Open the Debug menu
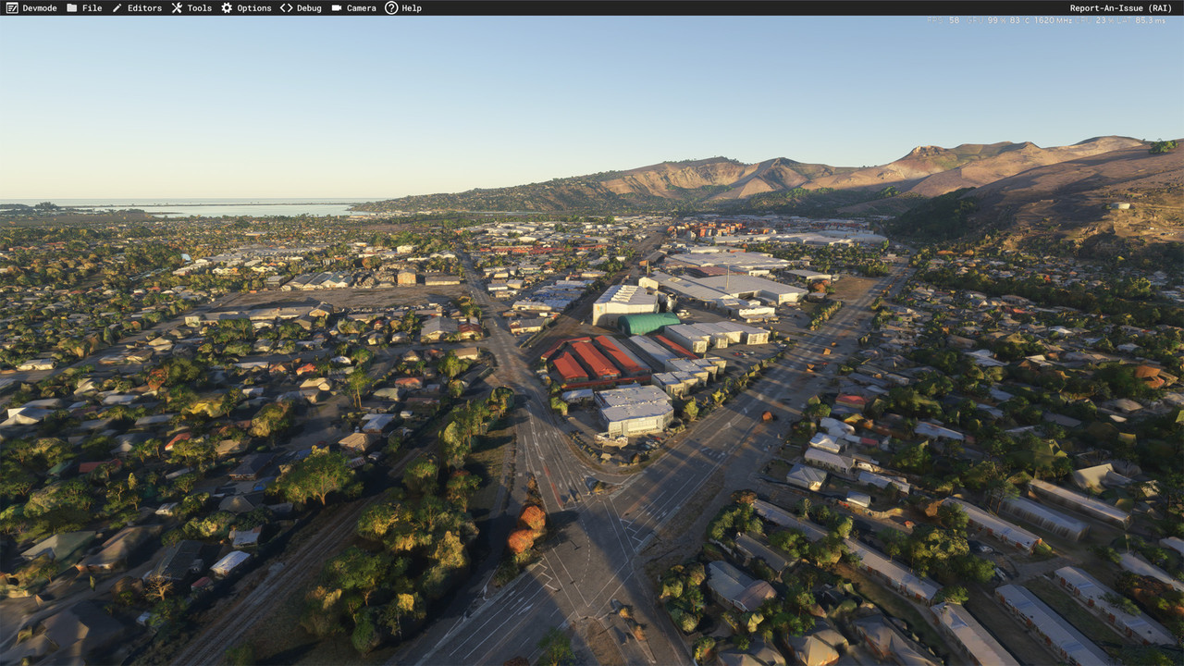1184x666 pixels. 301,7
